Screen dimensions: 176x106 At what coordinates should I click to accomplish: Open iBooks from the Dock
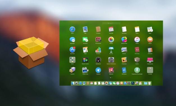[122, 83]
